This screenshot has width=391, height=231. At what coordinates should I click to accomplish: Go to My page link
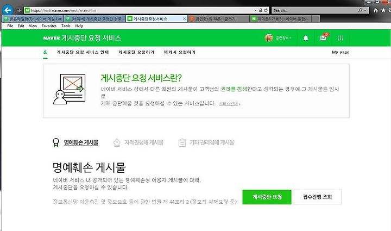click(340, 52)
